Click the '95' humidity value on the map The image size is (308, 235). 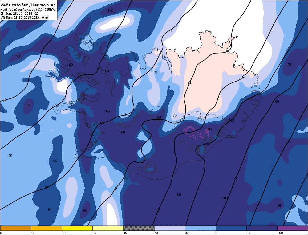(x=55, y=161)
